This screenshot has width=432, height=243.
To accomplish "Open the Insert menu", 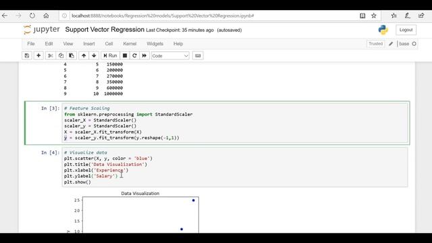I will click(89, 44).
